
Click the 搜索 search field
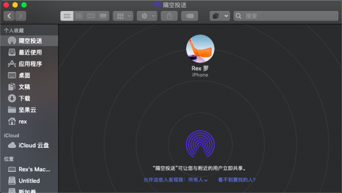click(286, 16)
